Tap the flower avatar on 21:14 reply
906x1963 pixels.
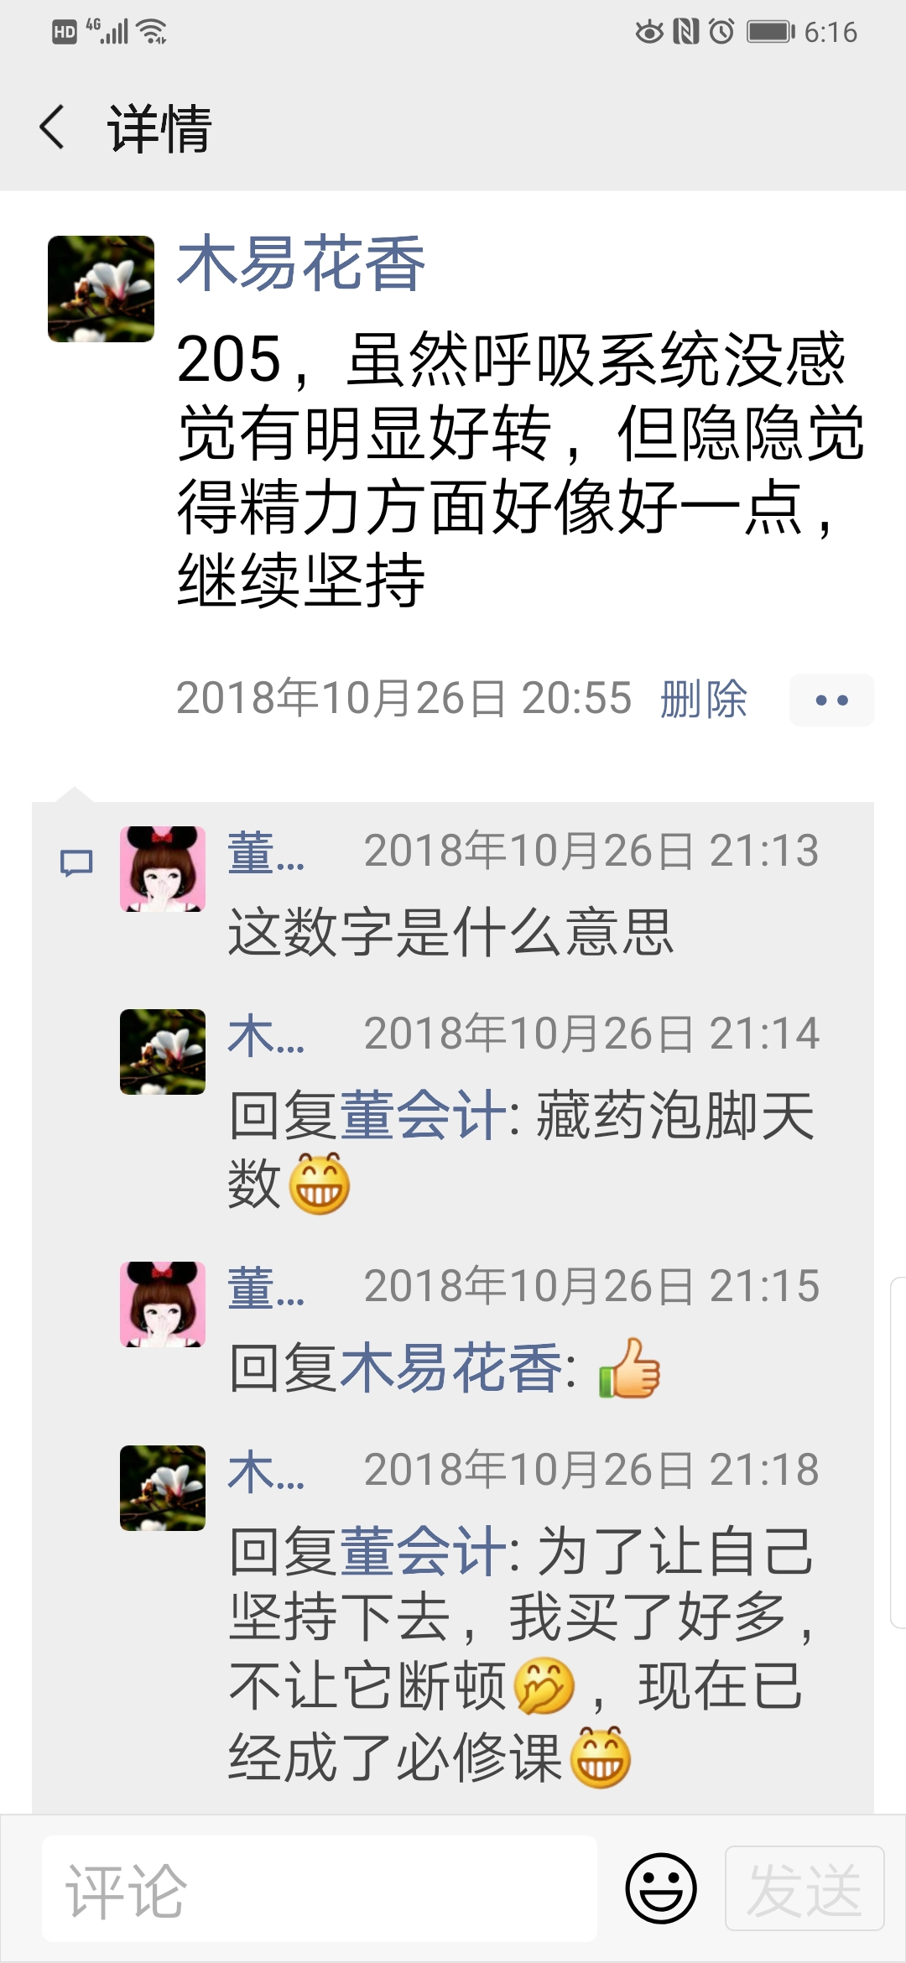tap(163, 1052)
